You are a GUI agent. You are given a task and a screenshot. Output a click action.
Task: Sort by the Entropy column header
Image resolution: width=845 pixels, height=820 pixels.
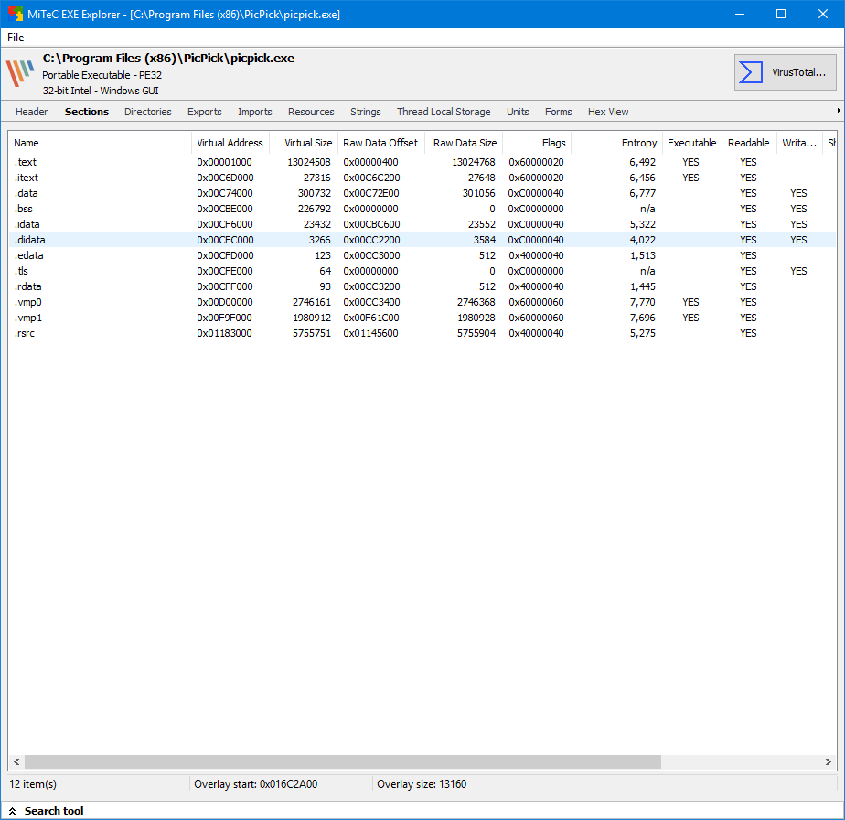(617, 143)
